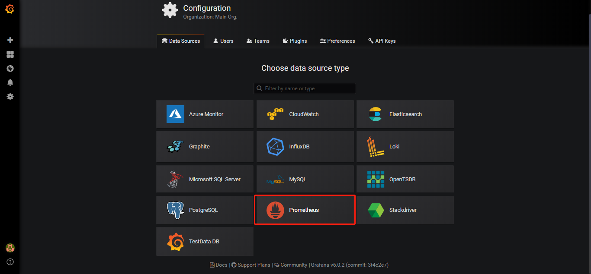Click the large Configuration gear header icon
The width and height of the screenshot is (591, 274).
(170, 10)
